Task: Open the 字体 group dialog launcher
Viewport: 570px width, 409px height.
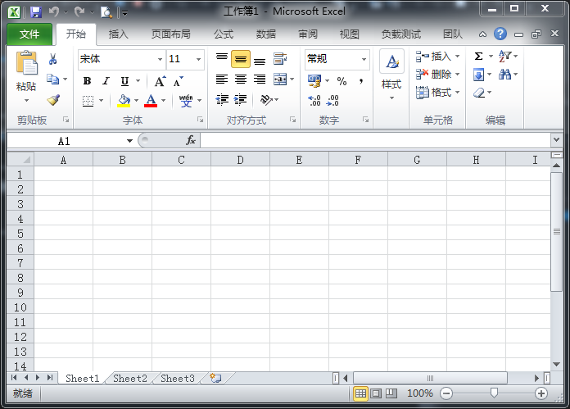Action: 200,120
